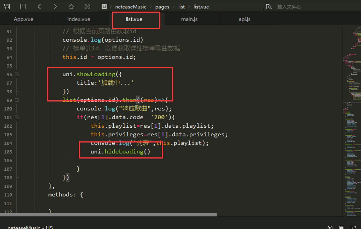Click line number 111 in gutter
Image resolution: width=361 pixels, height=229 pixels.
tap(8, 203)
